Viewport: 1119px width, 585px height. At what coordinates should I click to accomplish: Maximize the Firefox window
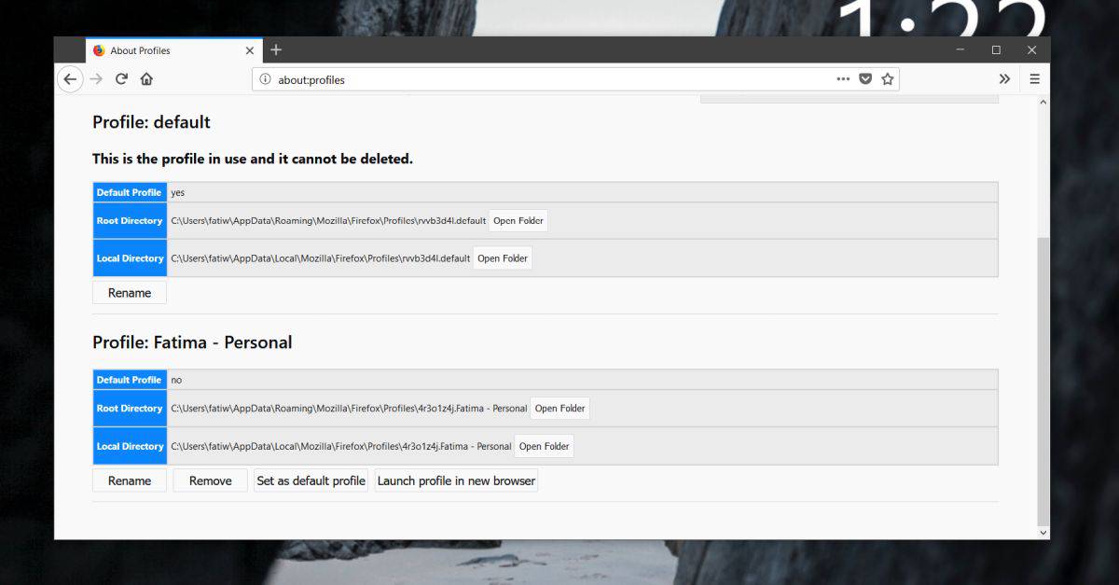pyautogui.click(x=996, y=49)
